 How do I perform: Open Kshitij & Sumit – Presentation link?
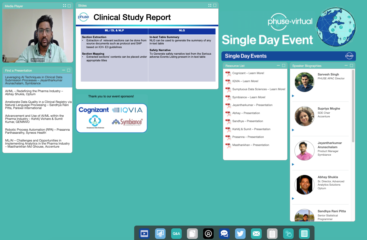click(251, 129)
